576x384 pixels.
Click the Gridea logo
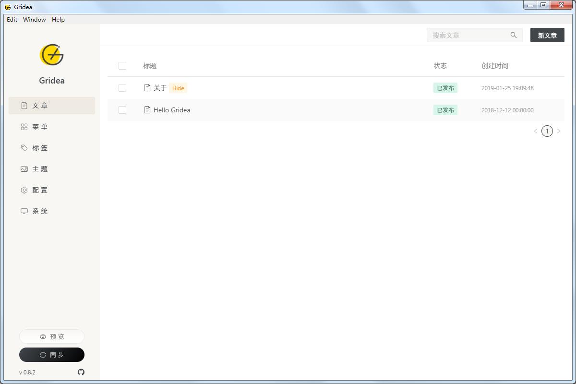[51, 55]
